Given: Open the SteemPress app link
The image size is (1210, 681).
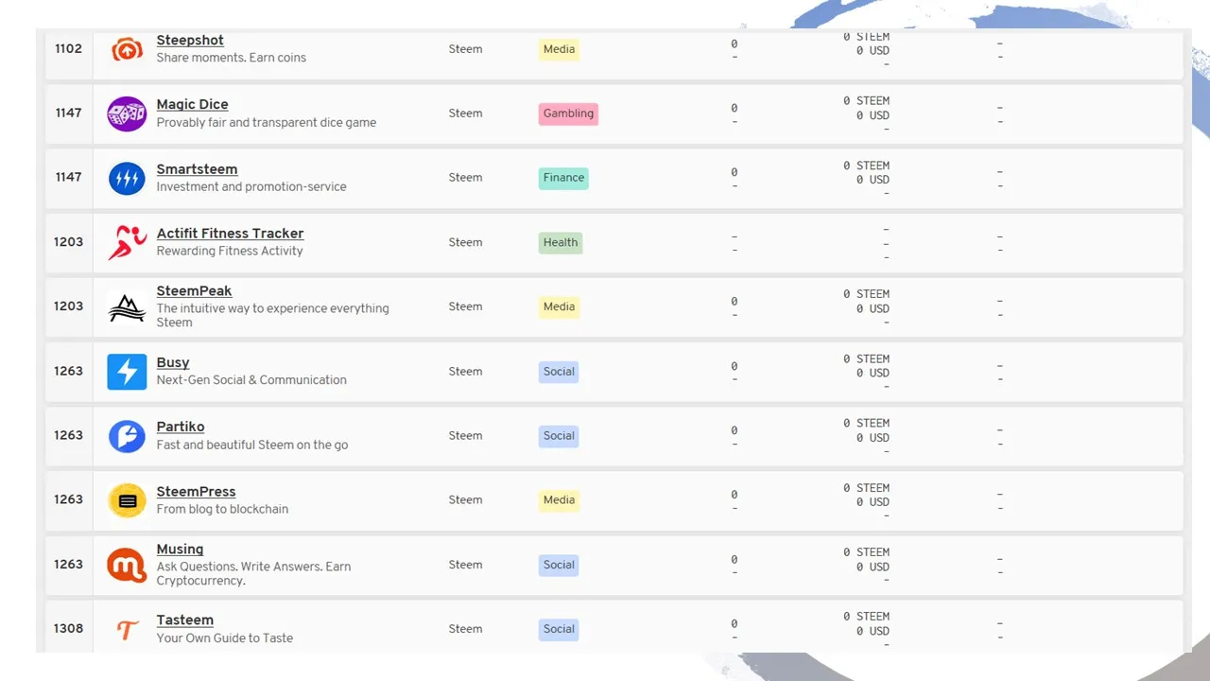Looking at the screenshot, I should coord(196,492).
